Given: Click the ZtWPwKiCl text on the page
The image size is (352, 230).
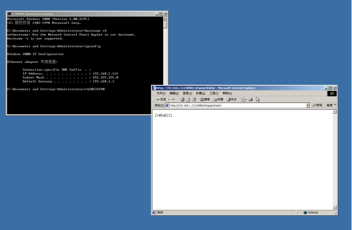Looking at the screenshot, I should tap(164, 115).
